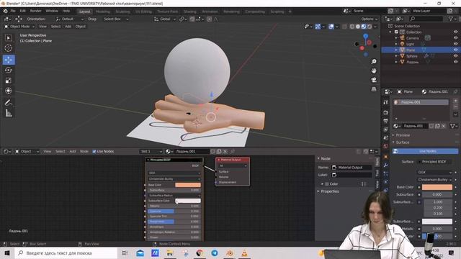
Task: Open the Output properties tab icon
Action: (386, 121)
